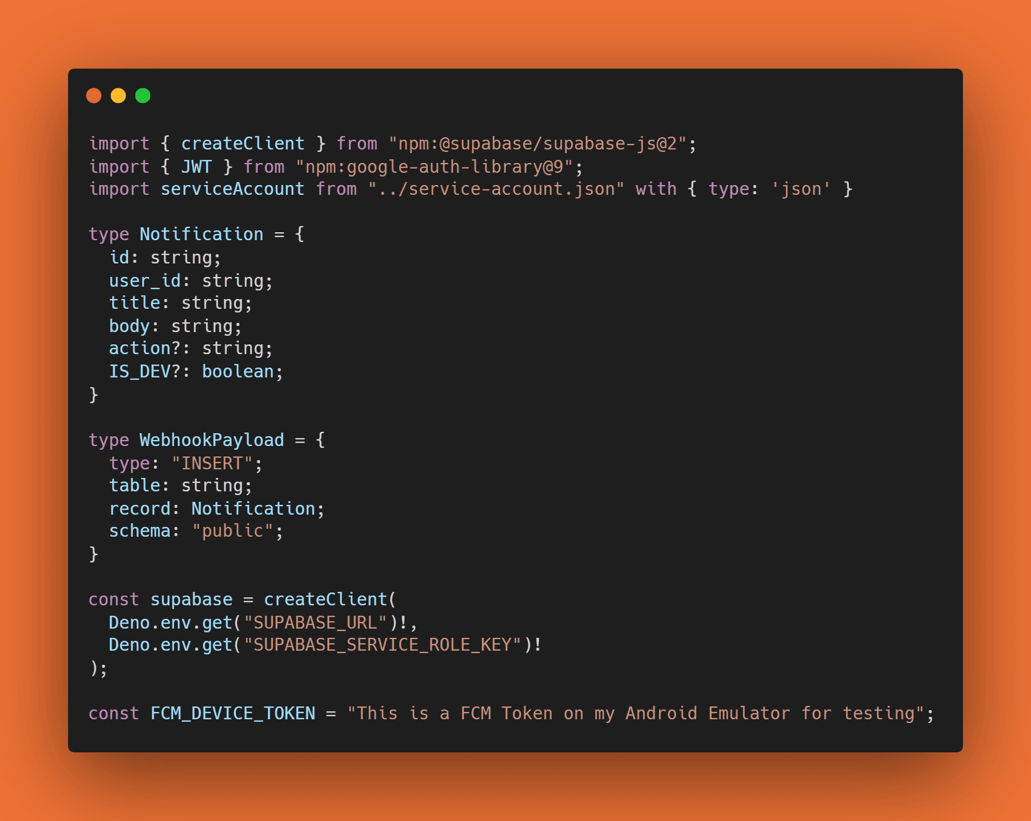1031x821 pixels.
Task: Click the Notification type declaration name
Action: tap(201, 234)
